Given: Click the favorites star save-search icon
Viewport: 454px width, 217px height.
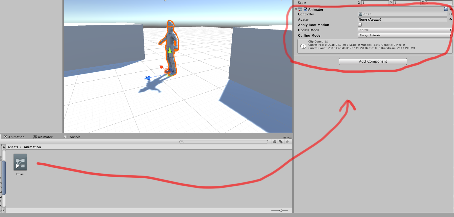Looking at the screenshot, I should 287,142.
